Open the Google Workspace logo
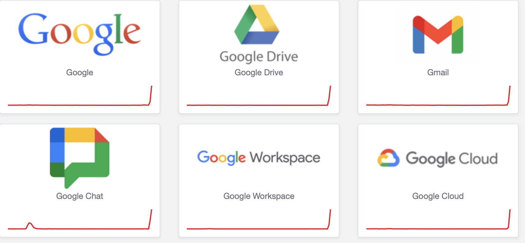Viewport: 525px width, 243px height. 259,158
